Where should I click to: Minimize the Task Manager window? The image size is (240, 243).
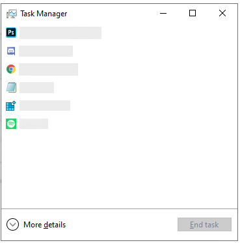[x=163, y=13]
